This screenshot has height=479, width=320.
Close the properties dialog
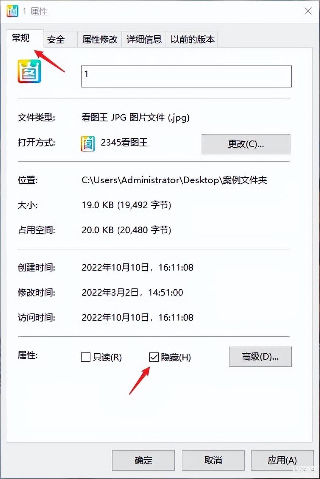(x=308, y=11)
